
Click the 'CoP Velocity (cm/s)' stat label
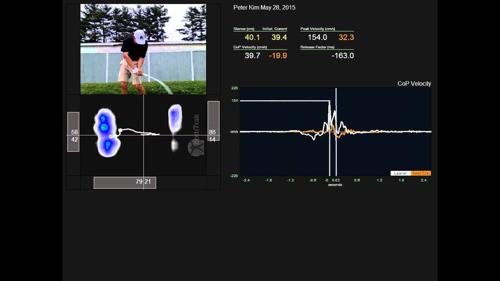click(x=250, y=47)
